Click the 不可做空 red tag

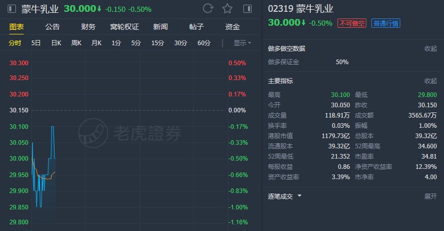click(x=352, y=23)
